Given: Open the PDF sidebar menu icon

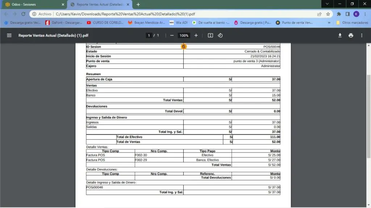Looking at the screenshot, I should (9, 35).
